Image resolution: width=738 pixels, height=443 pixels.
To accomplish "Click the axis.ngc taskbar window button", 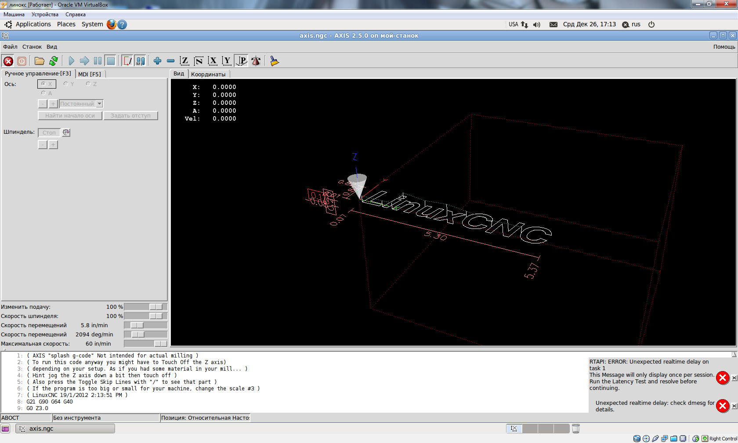I will (65, 429).
